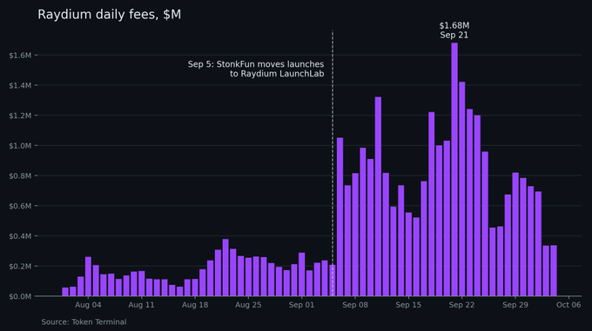Click the 'Aug 11' x-axis label
This screenshot has width=592, height=331.
pyautogui.click(x=141, y=305)
